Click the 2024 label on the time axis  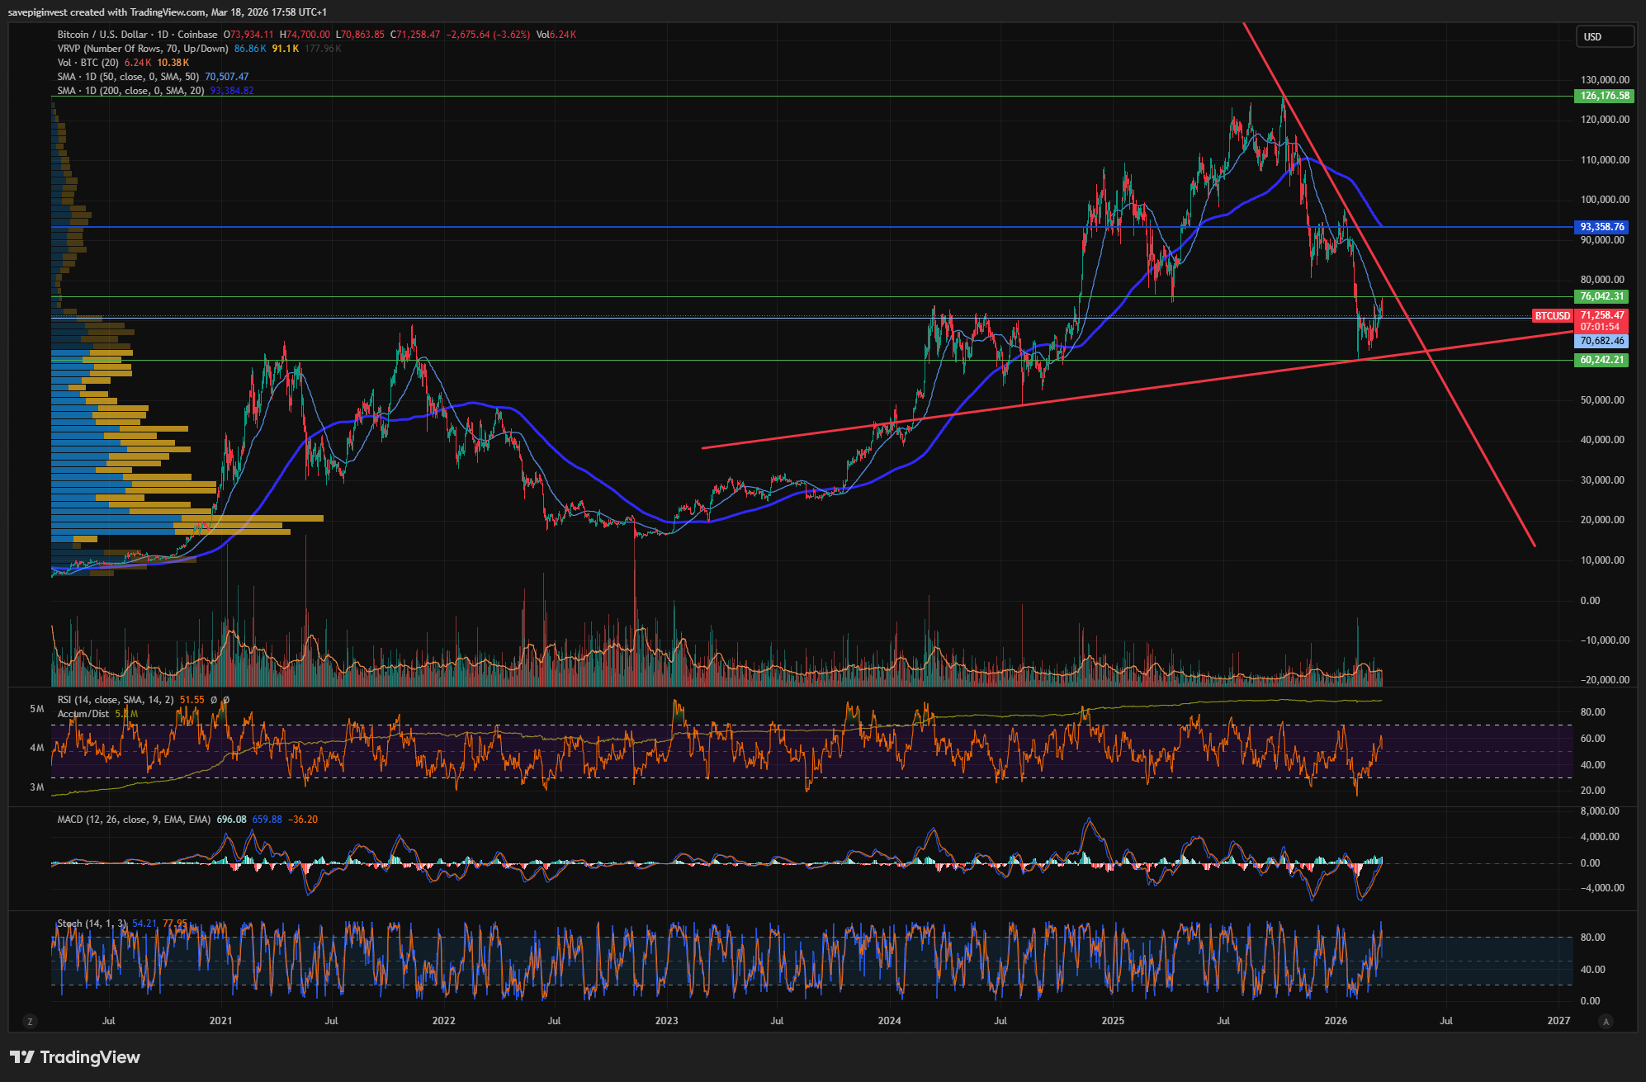tap(889, 1021)
